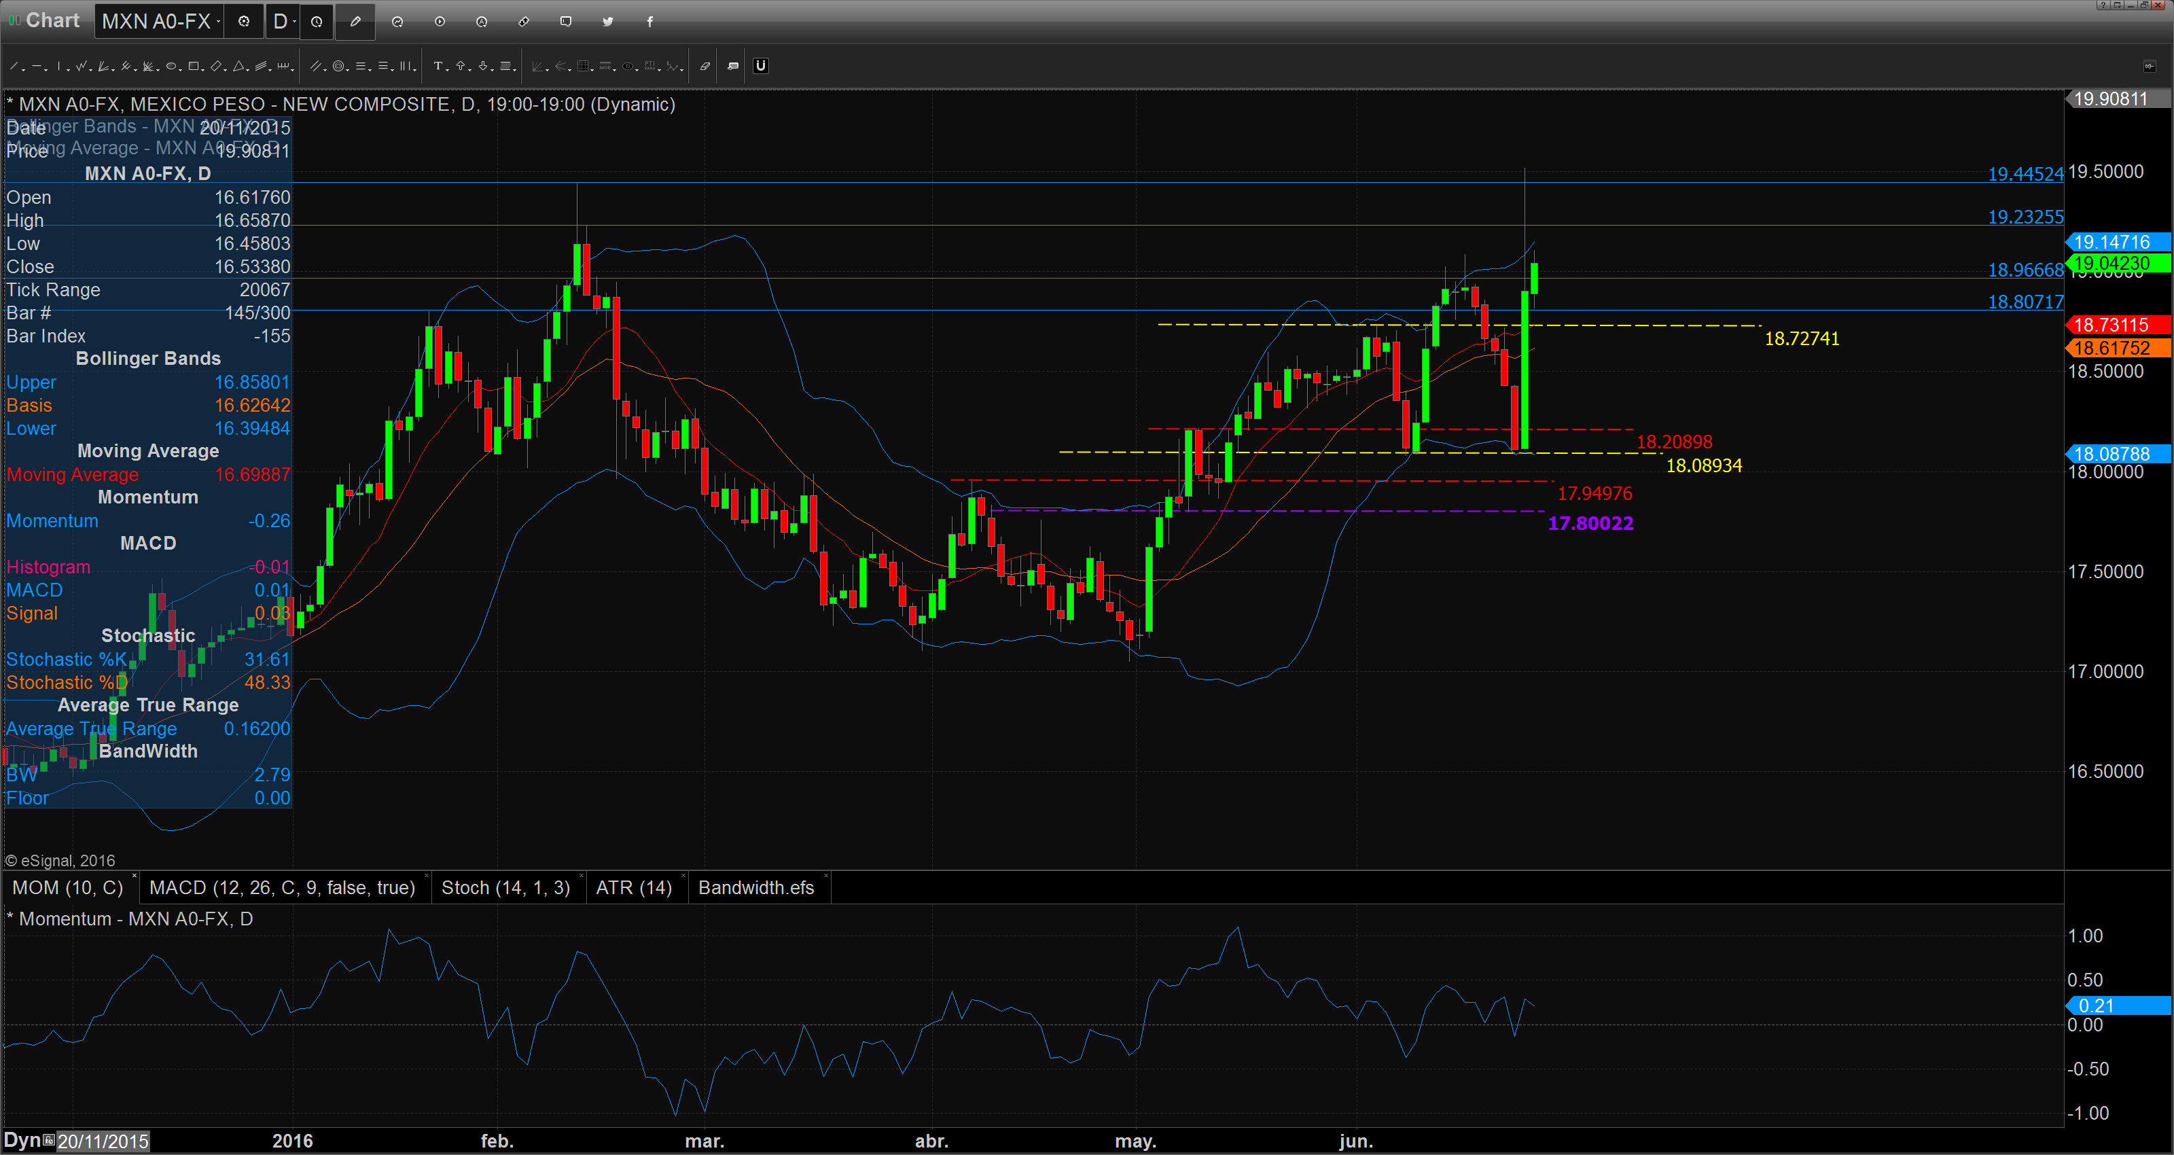Image resolution: width=2174 pixels, height=1155 pixels.
Task: Click the 17.80022 purple level label
Action: click(1591, 523)
